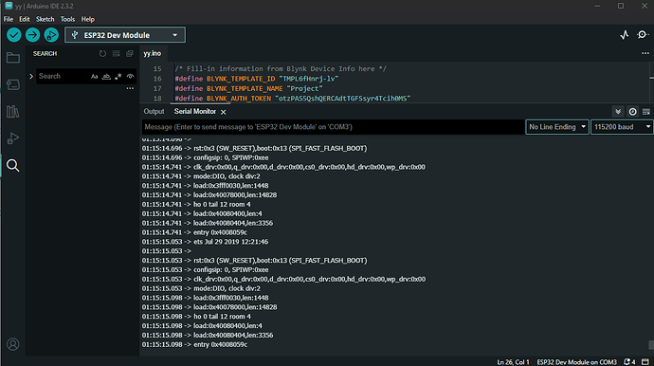Open the Edit menu
This screenshot has height=366, width=654.
(25, 19)
